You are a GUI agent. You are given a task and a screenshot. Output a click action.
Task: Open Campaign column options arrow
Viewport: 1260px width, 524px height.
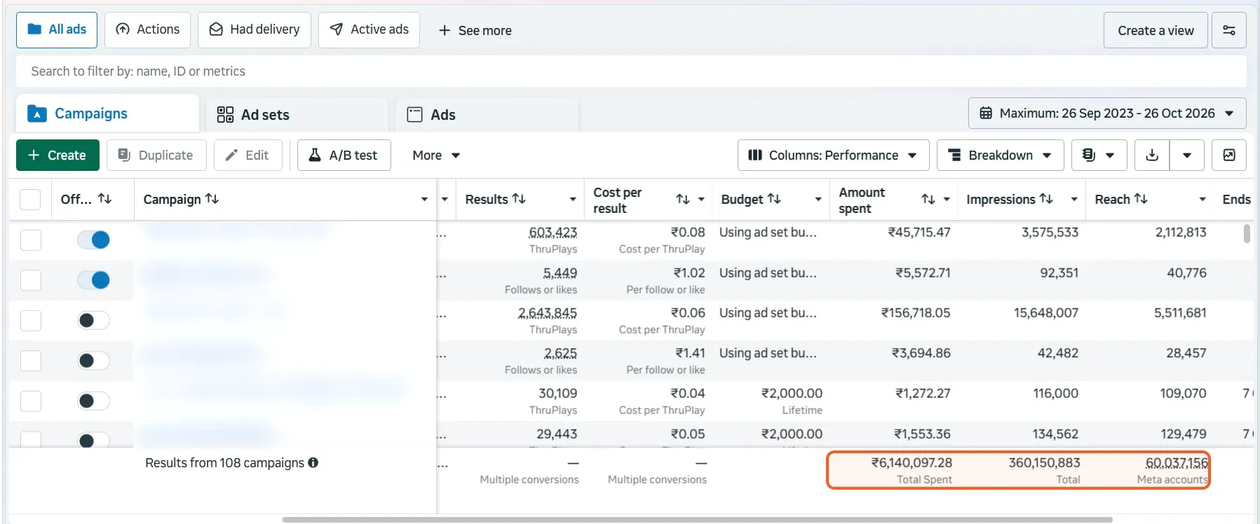[x=424, y=200]
